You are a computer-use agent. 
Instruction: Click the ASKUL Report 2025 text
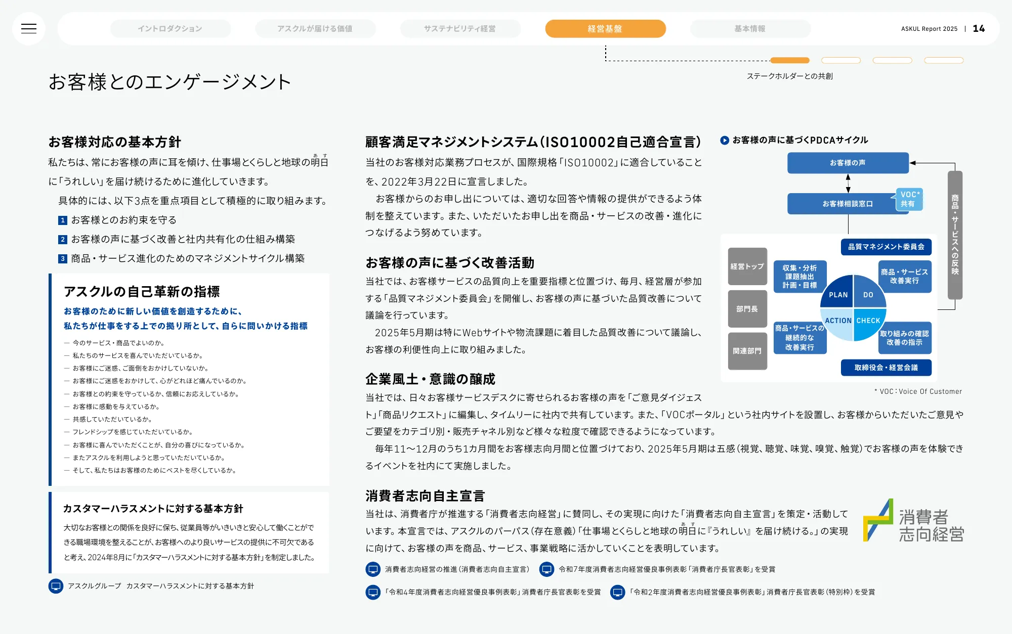(x=930, y=29)
